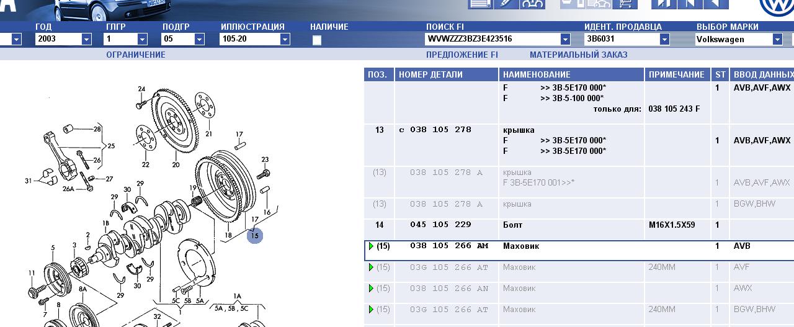Click the ПРЕДЛОЖЕНИЕ FI link
The image size is (794, 327).
(462, 55)
